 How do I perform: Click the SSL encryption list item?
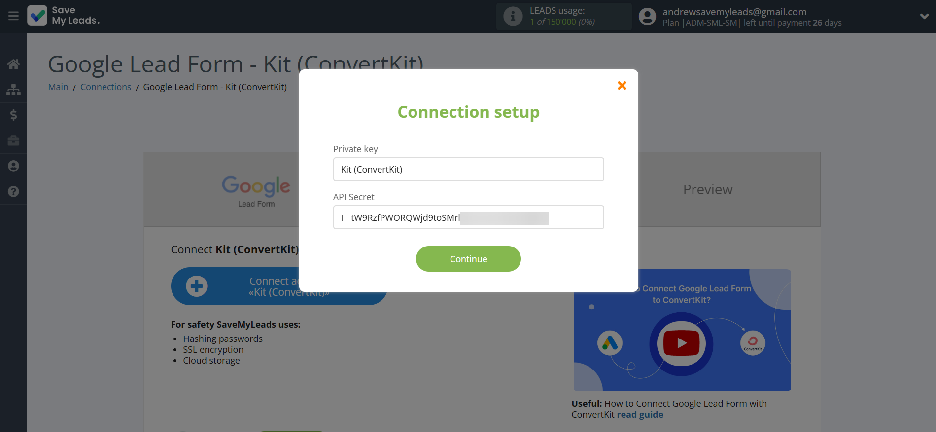(213, 350)
